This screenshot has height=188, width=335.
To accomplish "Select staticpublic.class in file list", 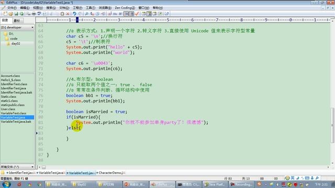I will (x=13, y=105).
